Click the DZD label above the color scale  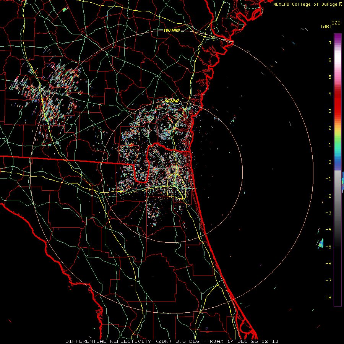pyautogui.click(x=336, y=23)
